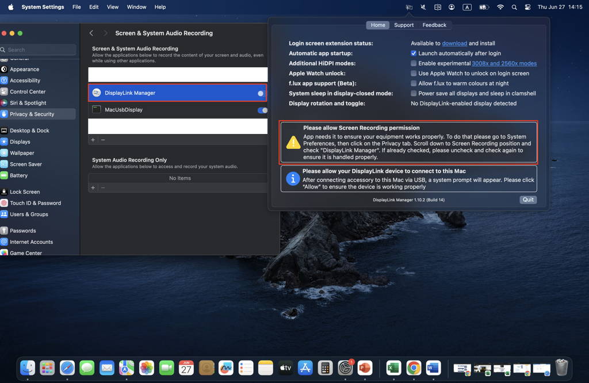Open App Store from the Dock

305,368
